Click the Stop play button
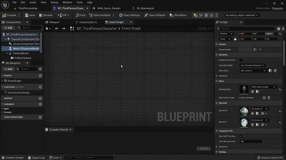The width and height of the screenshot is (286, 160). (x=206, y=15)
